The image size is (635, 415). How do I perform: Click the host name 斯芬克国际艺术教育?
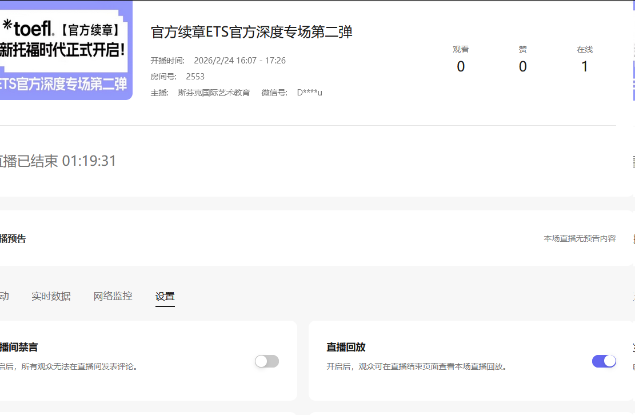[214, 93]
